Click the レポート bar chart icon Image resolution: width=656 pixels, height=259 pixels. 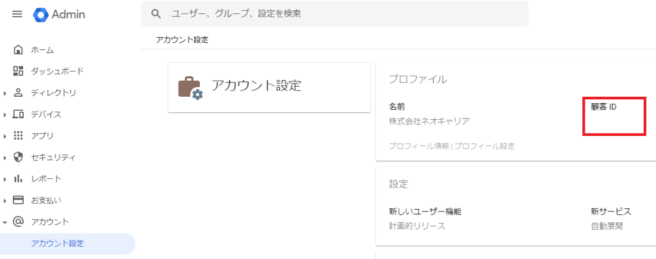(19, 179)
